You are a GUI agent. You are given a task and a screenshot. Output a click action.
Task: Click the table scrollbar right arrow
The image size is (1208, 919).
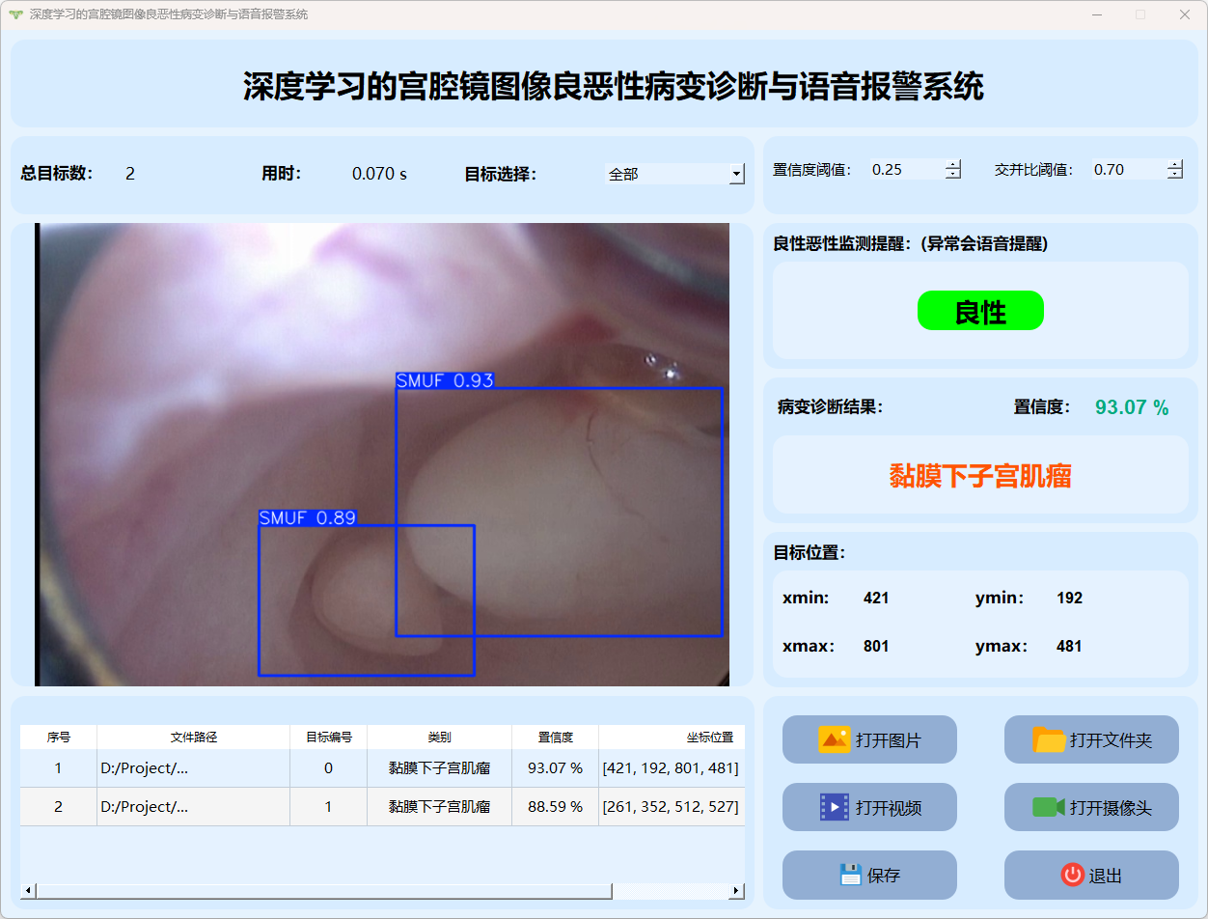(736, 891)
